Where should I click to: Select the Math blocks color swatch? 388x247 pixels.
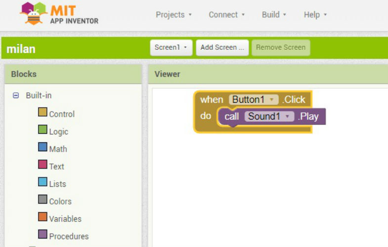(43, 147)
